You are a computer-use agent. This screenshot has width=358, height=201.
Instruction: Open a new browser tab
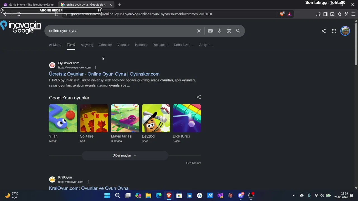tap(119, 5)
